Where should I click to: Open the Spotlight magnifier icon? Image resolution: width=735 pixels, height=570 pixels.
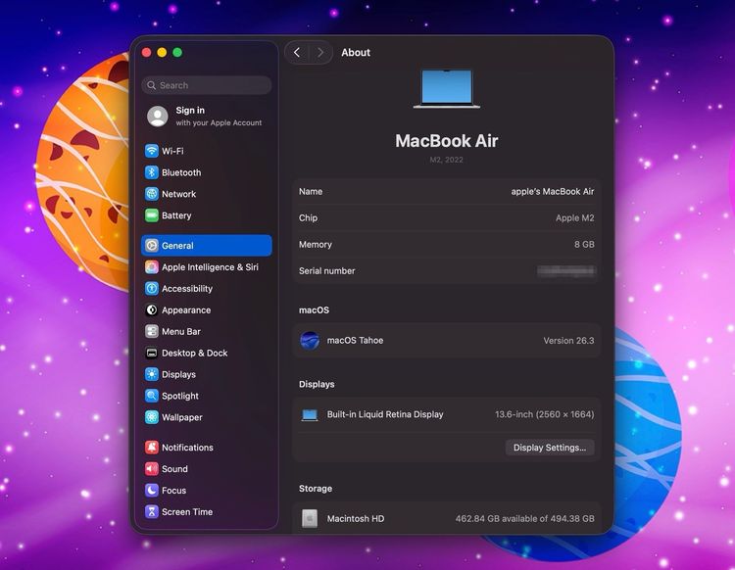[151, 396]
